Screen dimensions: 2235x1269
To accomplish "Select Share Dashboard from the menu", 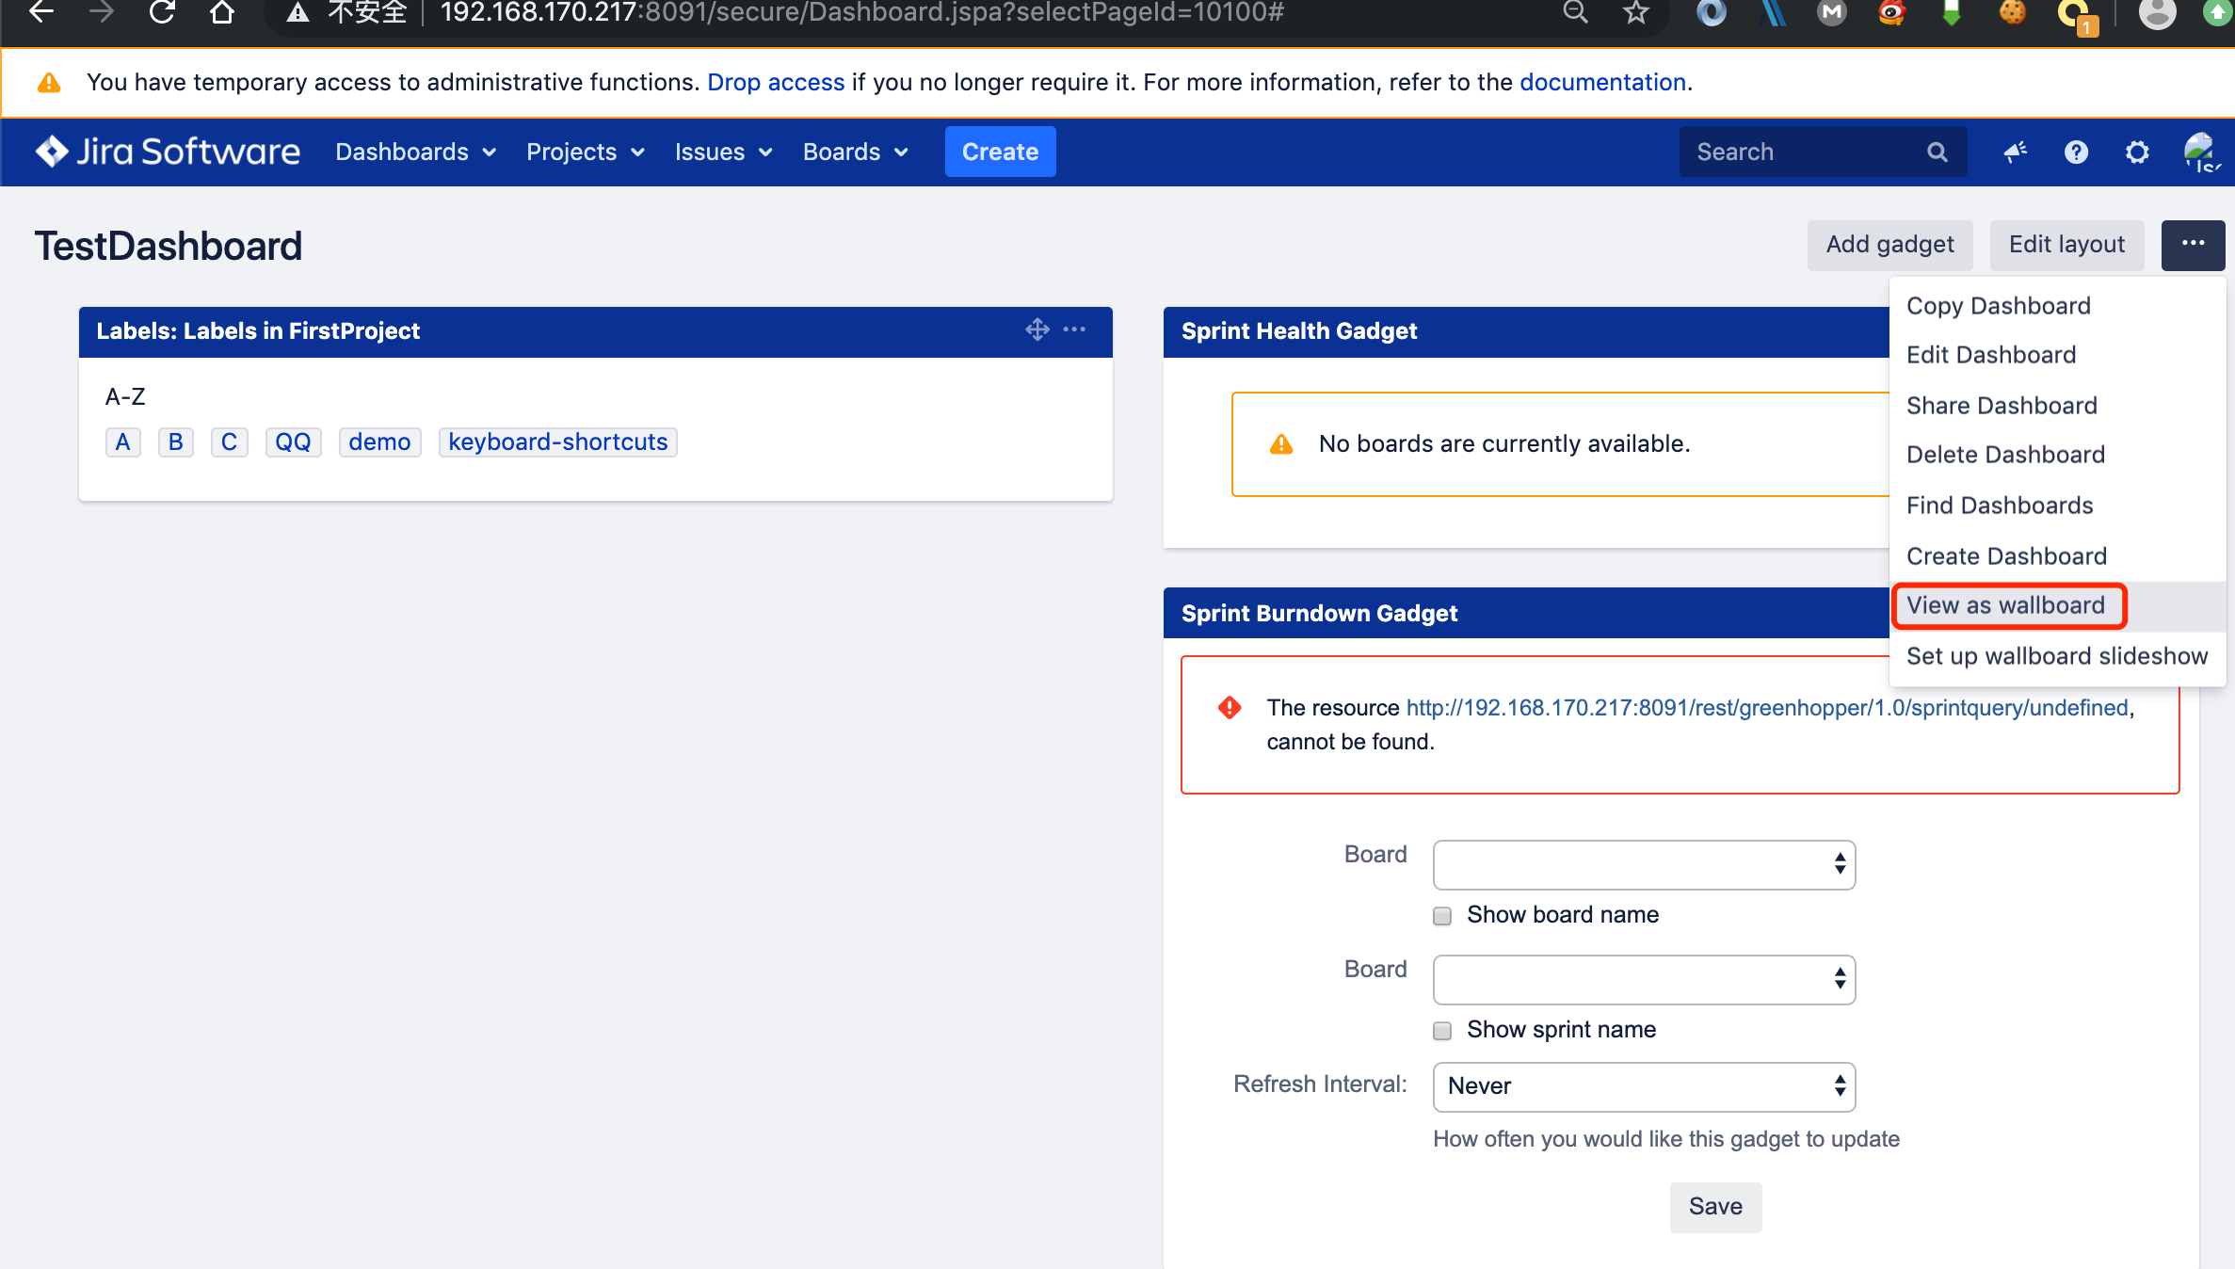I will click(2057, 406).
